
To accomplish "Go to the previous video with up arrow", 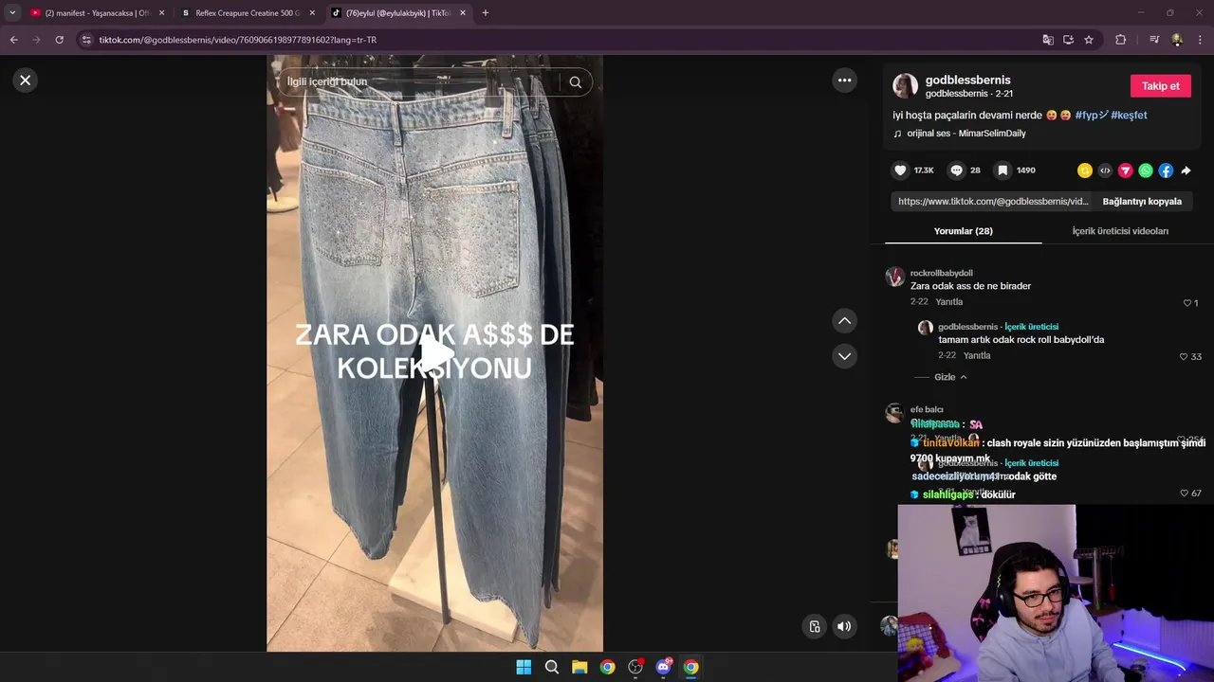I will pos(844,321).
